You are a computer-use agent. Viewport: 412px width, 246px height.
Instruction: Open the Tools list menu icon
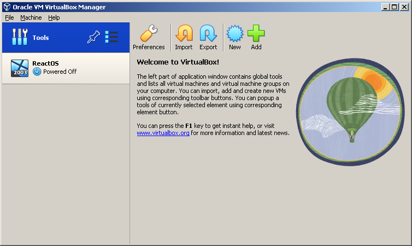pos(111,37)
